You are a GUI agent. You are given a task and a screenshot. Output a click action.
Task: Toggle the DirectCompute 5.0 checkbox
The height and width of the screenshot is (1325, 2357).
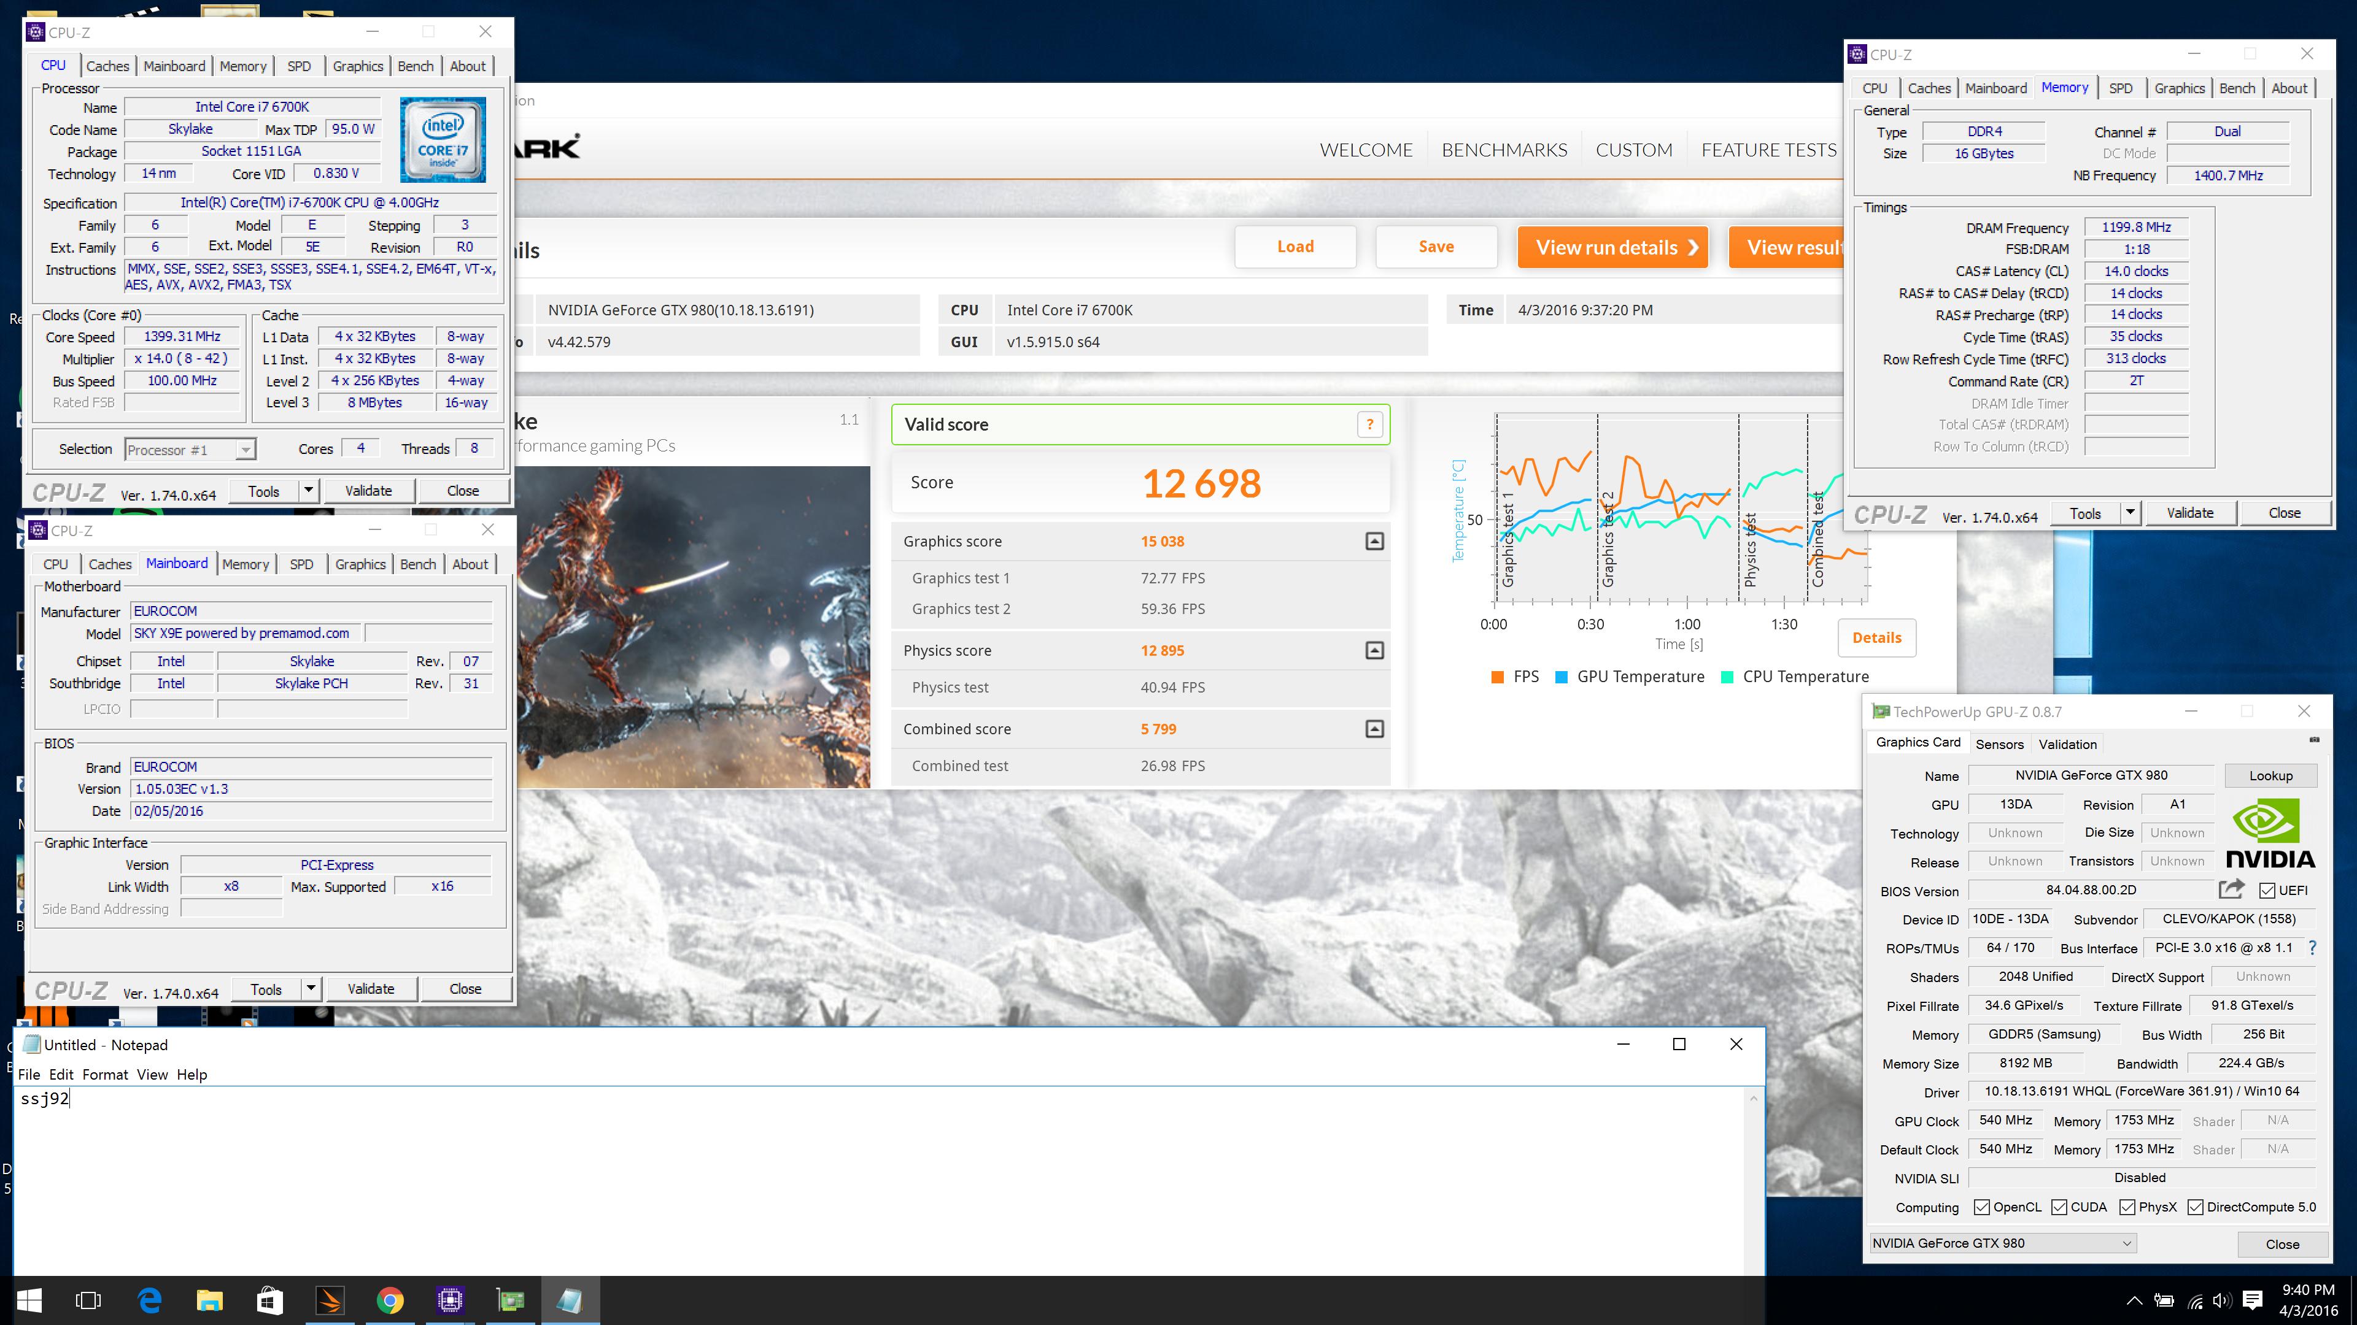click(x=2195, y=1207)
